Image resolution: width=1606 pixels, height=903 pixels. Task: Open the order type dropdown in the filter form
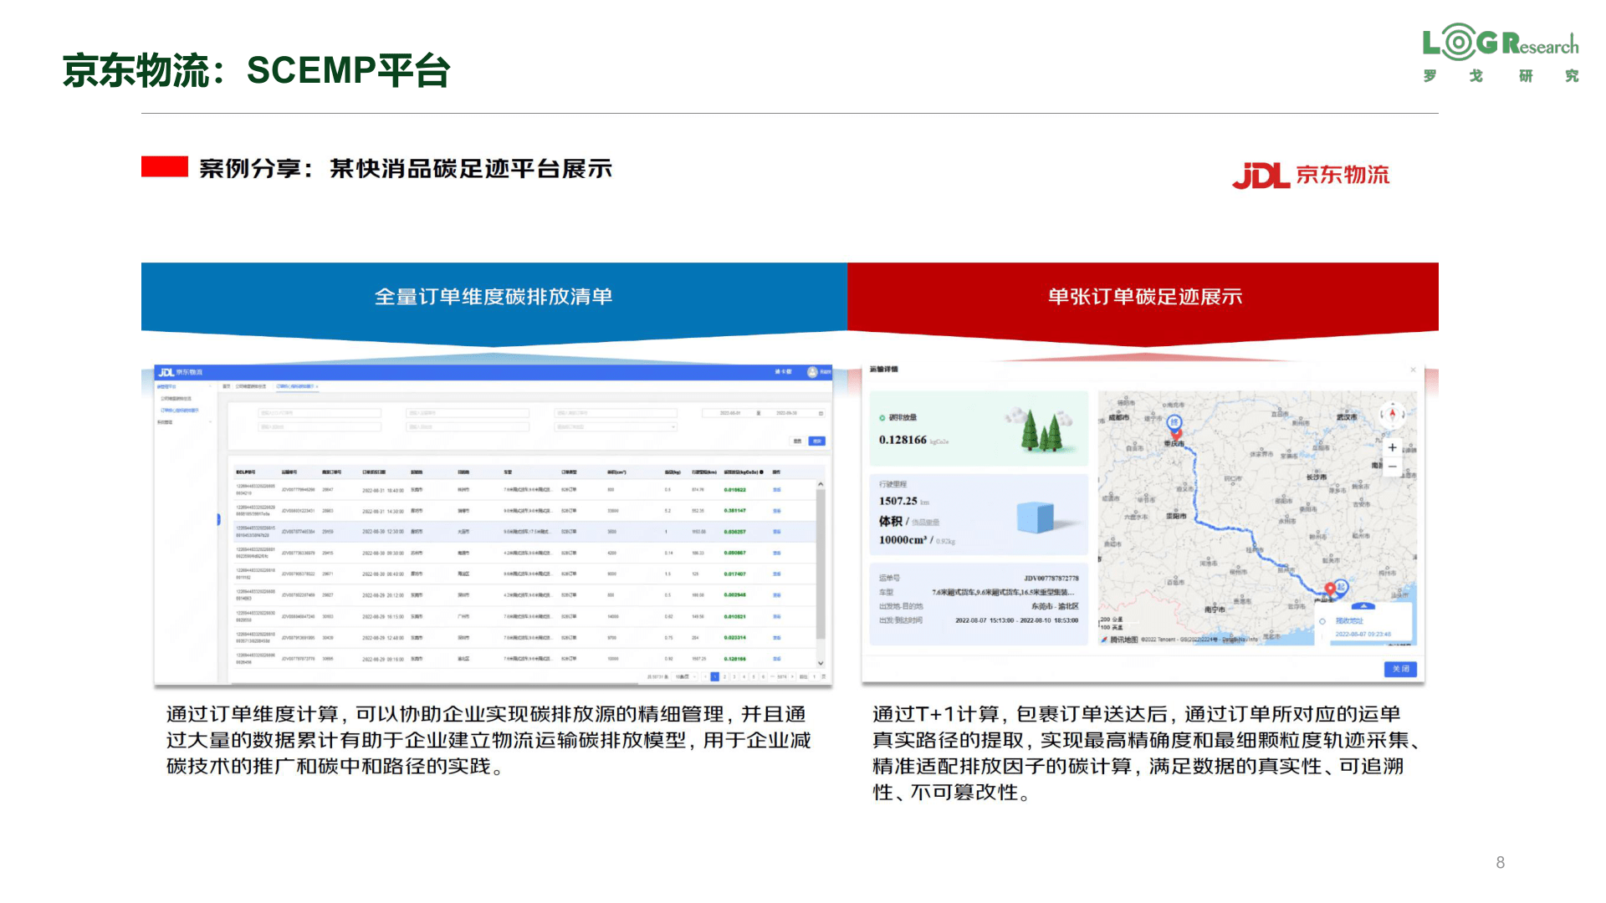pos(616,427)
